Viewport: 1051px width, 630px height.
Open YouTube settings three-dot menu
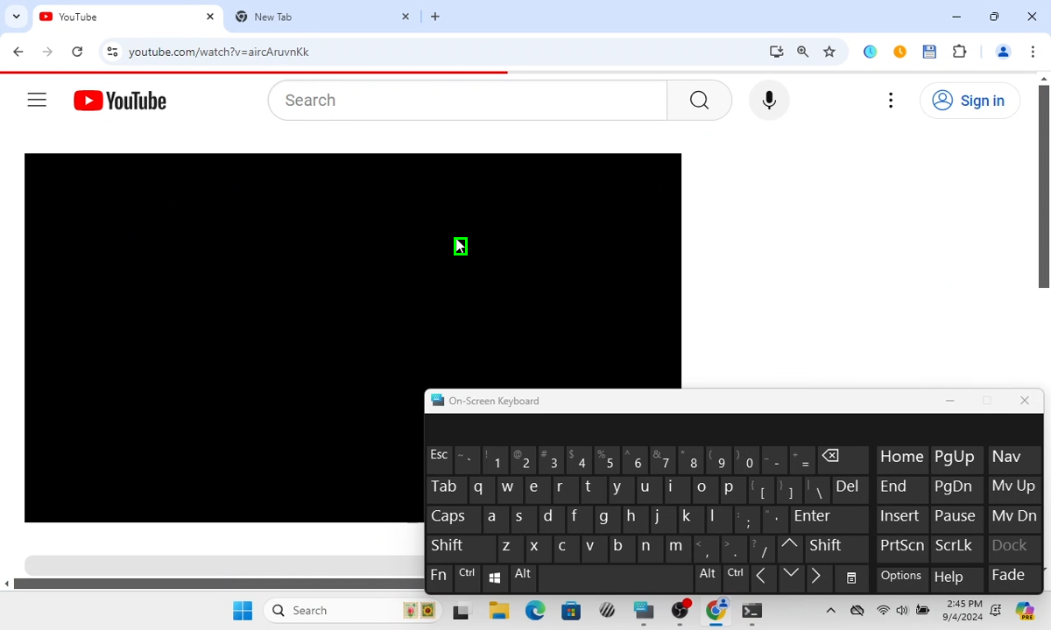pyautogui.click(x=891, y=101)
